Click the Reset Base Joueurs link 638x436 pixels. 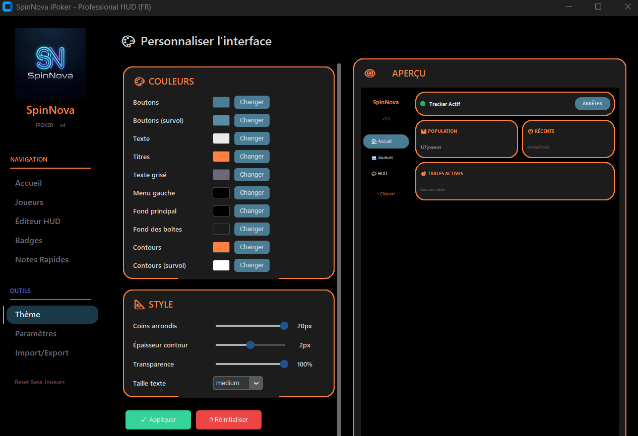click(x=40, y=382)
